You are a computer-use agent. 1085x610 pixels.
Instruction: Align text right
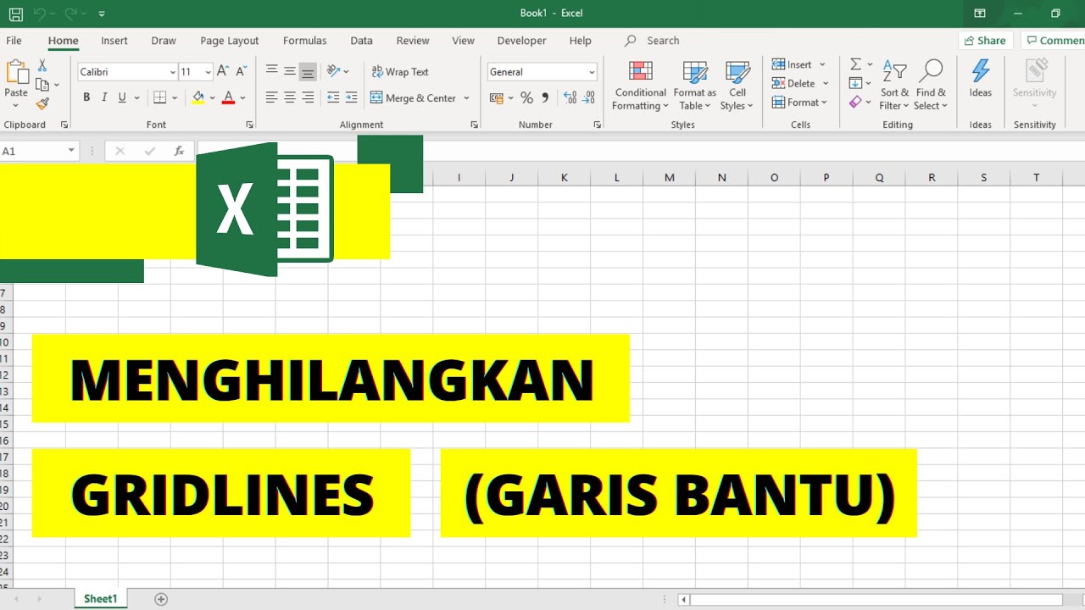pyautogui.click(x=308, y=98)
